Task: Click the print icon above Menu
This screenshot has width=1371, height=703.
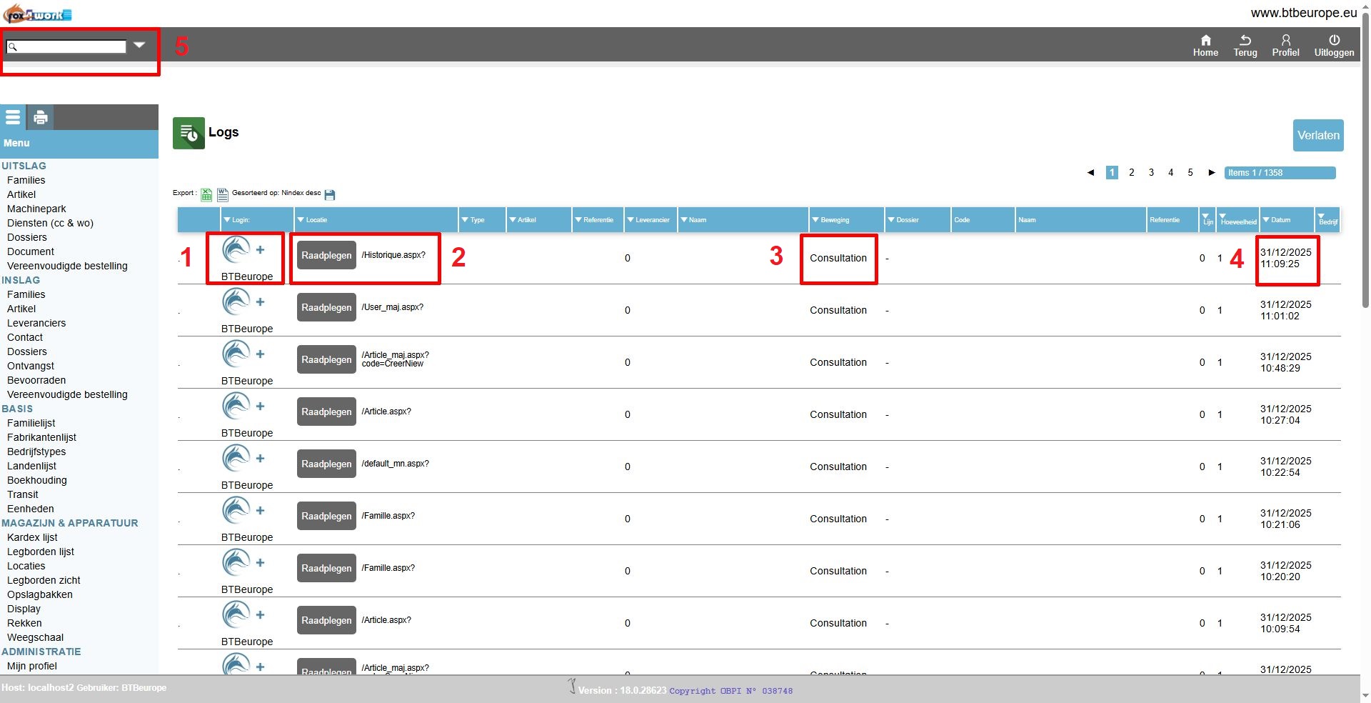Action: (x=41, y=117)
